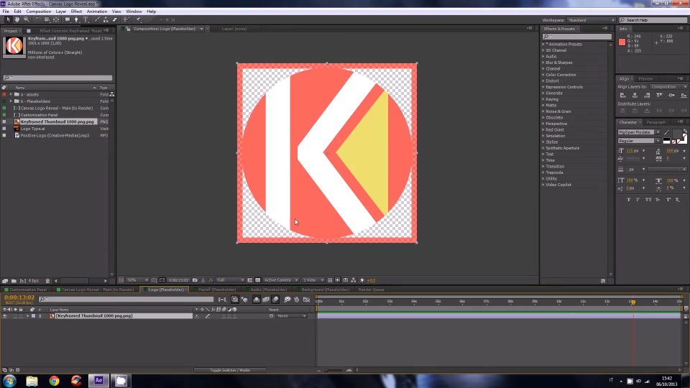Image resolution: width=690 pixels, height=388 pixels.
Task: Hide the Keyframed Thumbnail layer eye
Action: [5, 316]
